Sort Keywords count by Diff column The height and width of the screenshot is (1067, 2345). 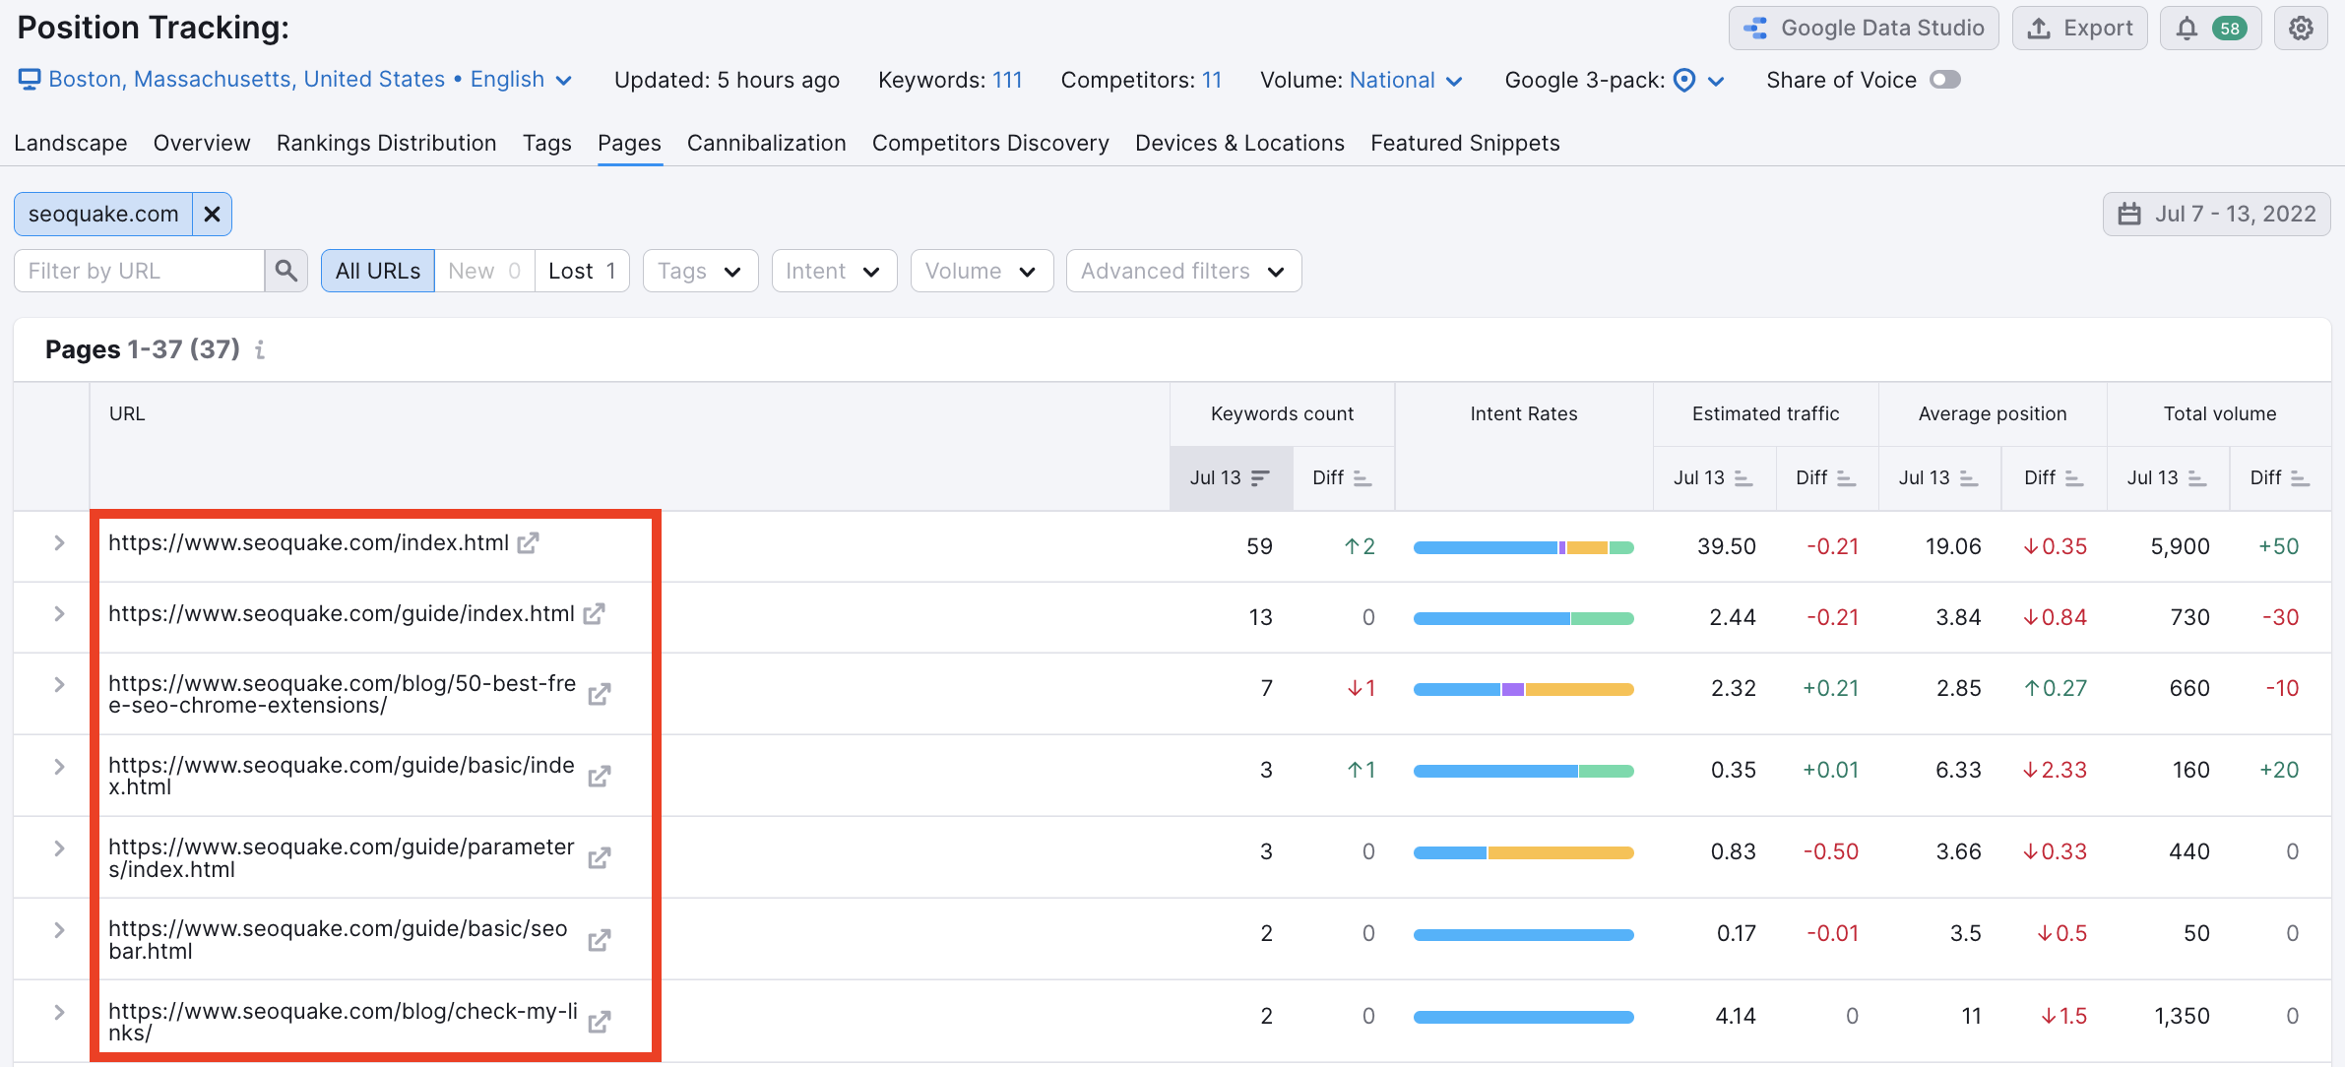pyautogui.click(x=1343, y=478)
